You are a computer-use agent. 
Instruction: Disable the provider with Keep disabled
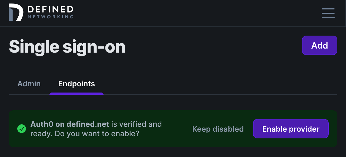coord(218,129)
